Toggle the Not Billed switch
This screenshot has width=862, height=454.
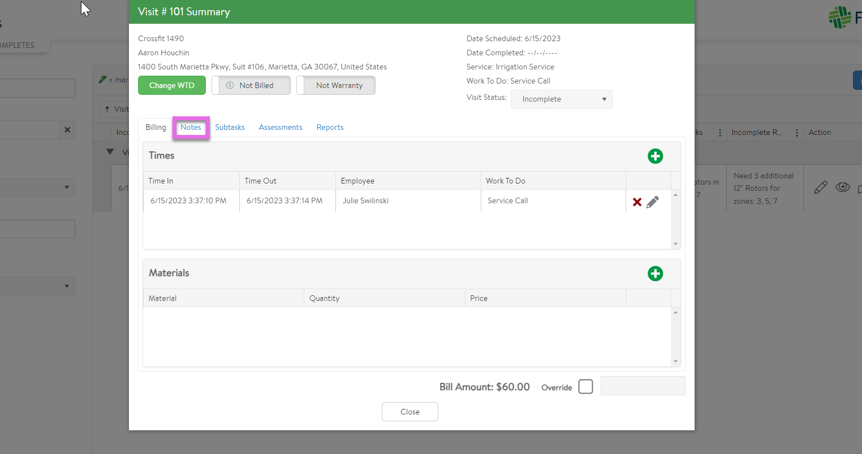[251, 85]
